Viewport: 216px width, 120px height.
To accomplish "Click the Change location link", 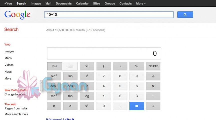I will click(15, 94).
